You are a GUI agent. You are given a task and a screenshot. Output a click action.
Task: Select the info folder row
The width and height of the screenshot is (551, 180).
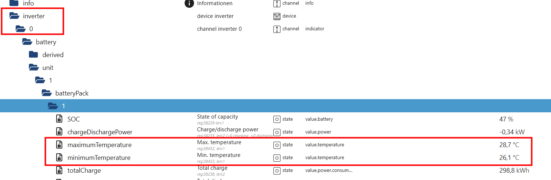coord(28,4)
